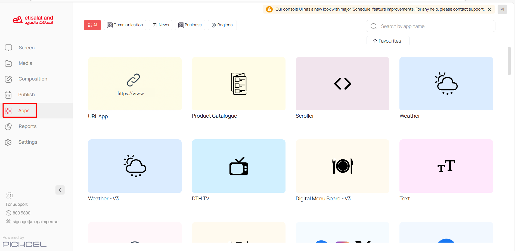
Task: Click the signage@megaimpex.ae support email
Action: (35, 222)
